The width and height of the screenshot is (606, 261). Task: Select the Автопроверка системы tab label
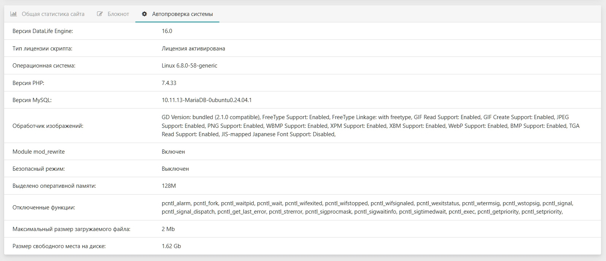pyautogui.click(x=182, y=14)
